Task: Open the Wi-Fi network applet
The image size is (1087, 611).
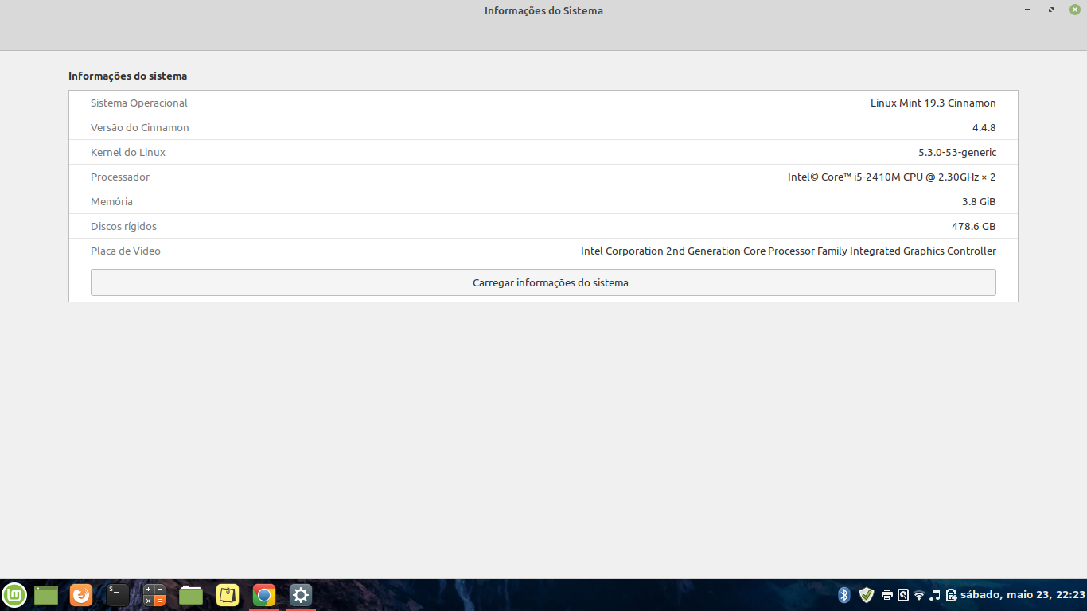Action: pos(919,595)
